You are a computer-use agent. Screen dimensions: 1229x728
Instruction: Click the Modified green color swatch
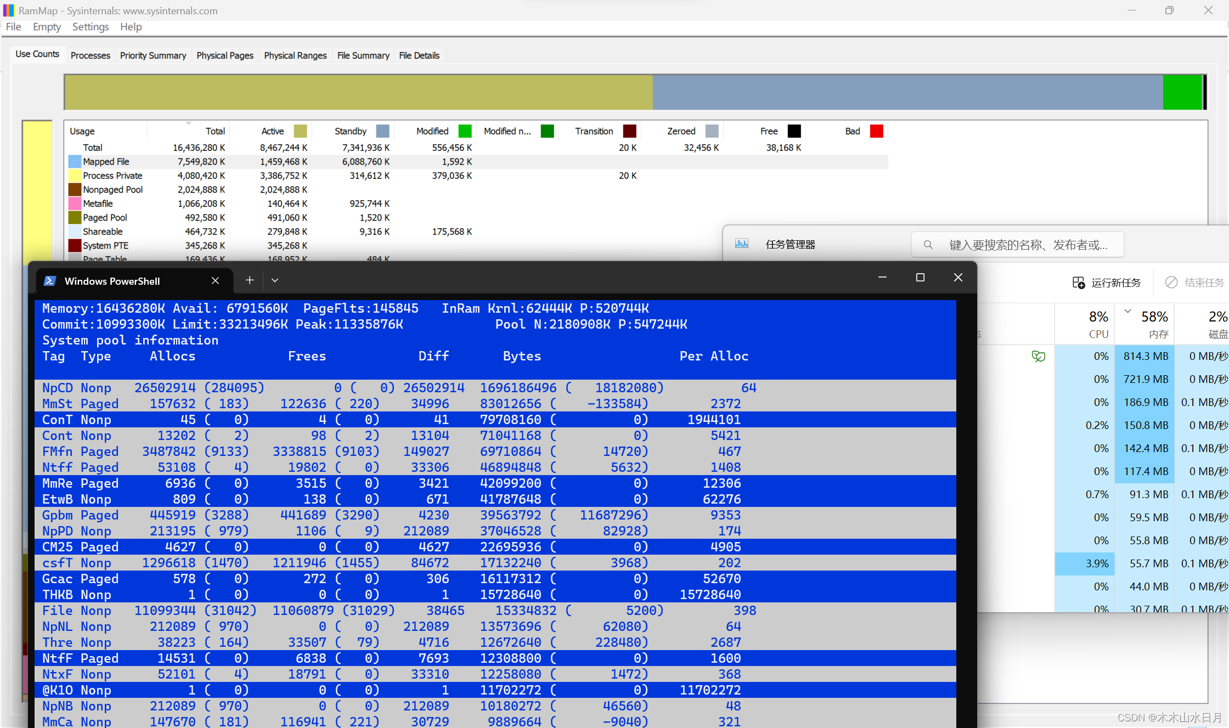(465, 131)
